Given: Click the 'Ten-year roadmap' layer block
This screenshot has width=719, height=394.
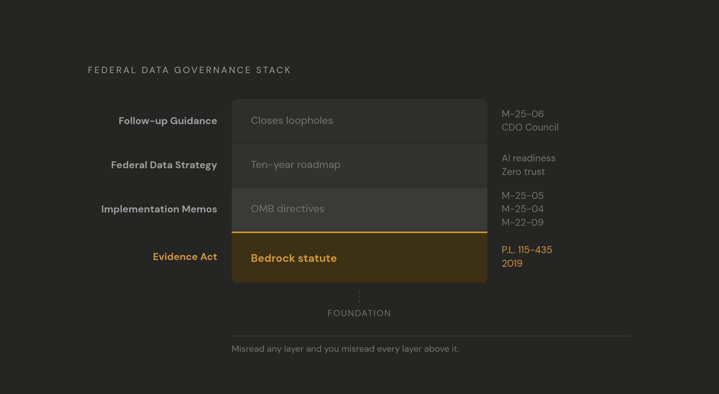Looking at the screenshot, I should click(359, 165).
